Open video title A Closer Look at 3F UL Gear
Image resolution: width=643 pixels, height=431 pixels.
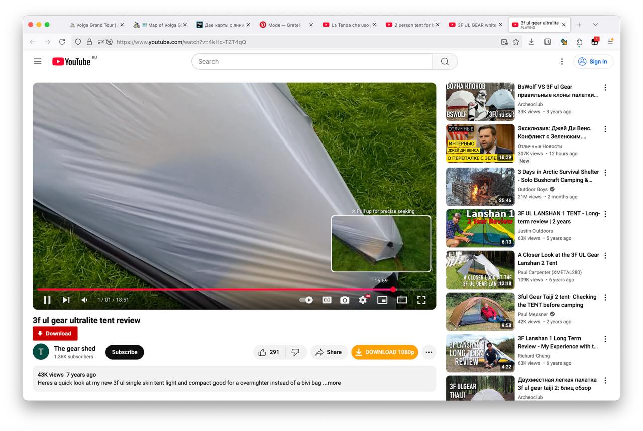pyautogui.click(x=559, y=259)
